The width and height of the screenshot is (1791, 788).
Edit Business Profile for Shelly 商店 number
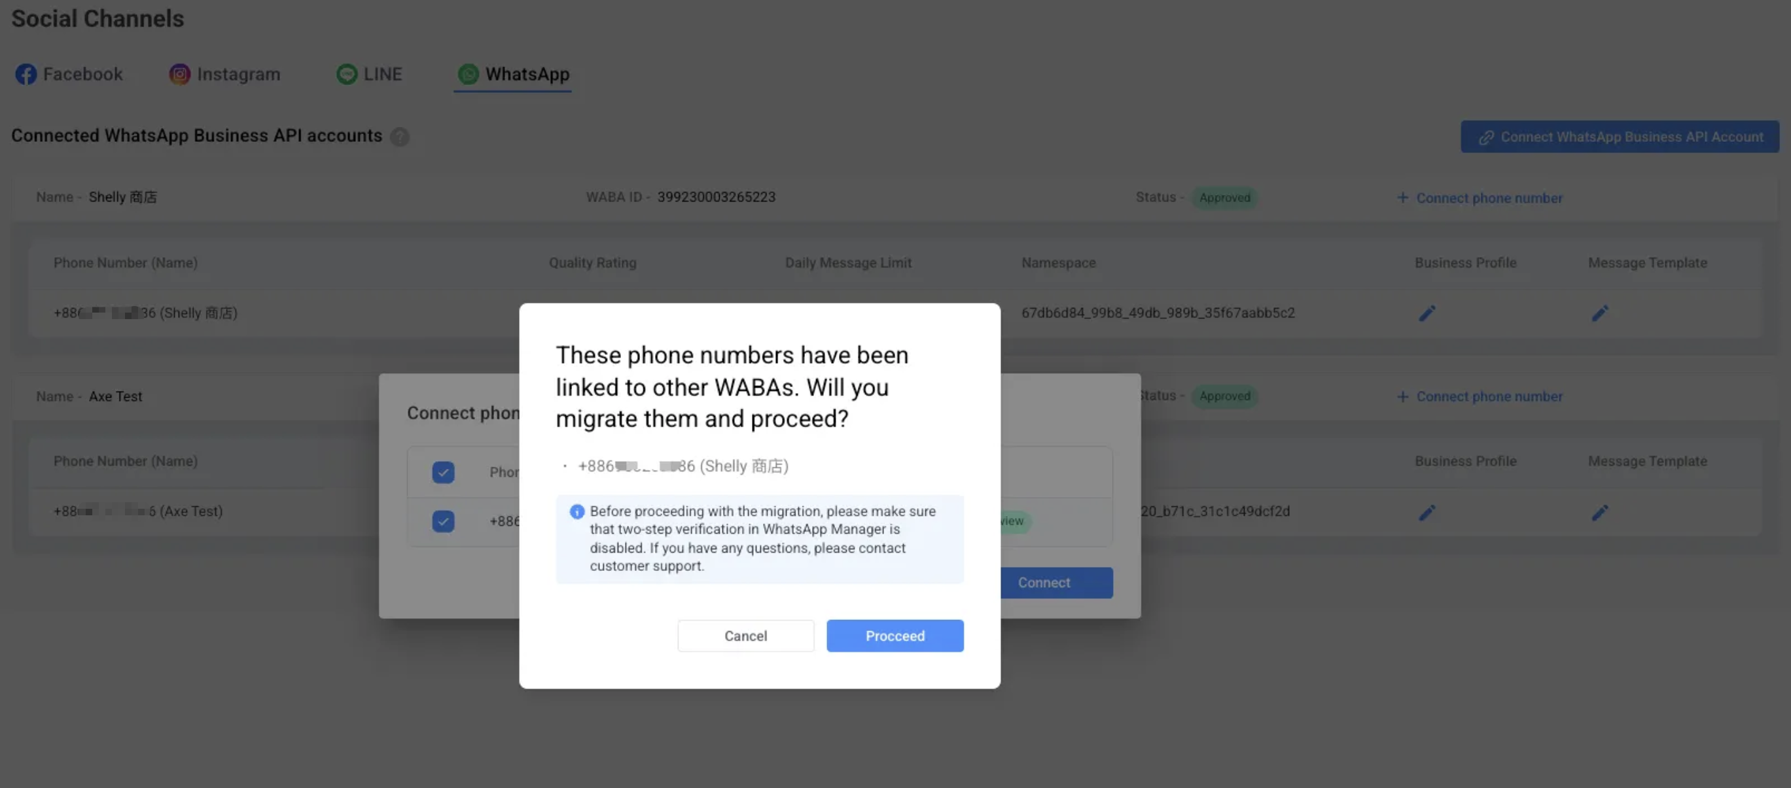pyautogui.click(x=1427, y=313)
